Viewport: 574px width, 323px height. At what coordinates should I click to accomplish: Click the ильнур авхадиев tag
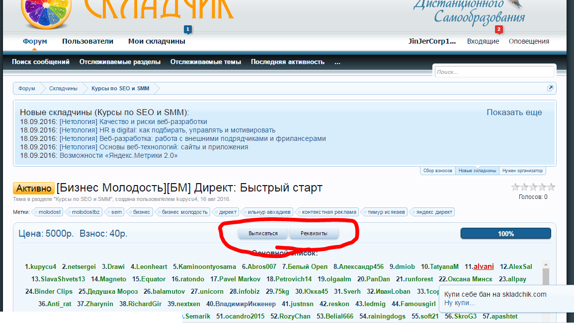[267, 212]
